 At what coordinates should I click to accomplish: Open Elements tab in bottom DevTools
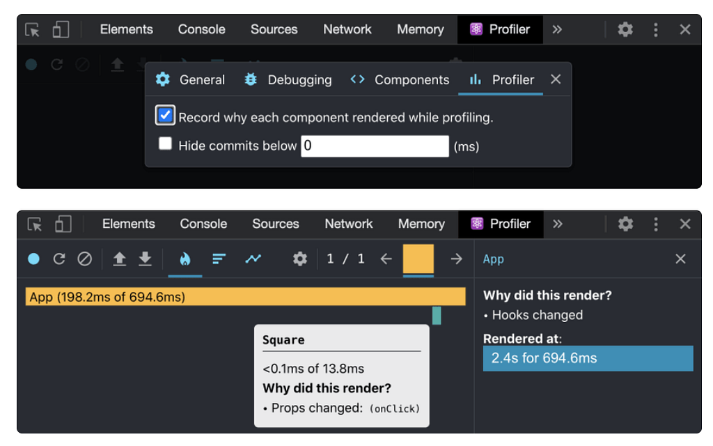(x=128, y=224)
